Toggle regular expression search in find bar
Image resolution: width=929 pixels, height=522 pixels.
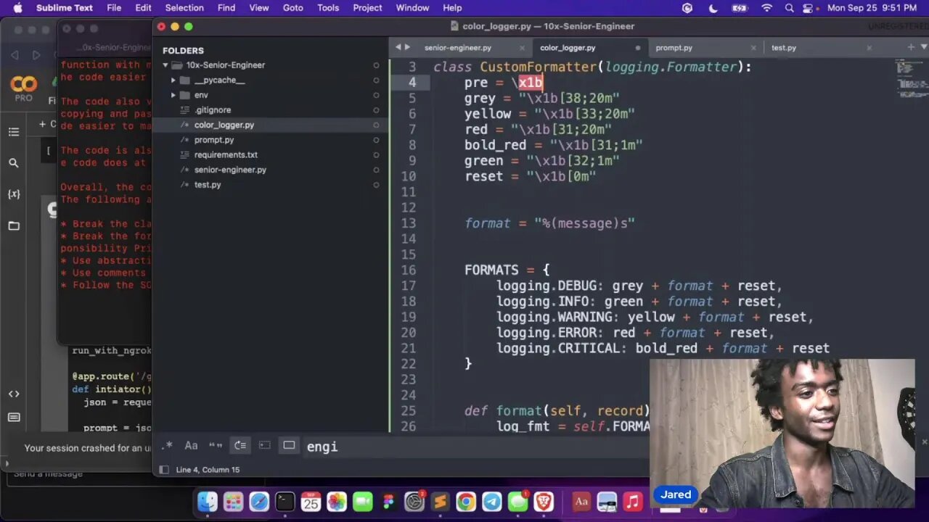click(x=167, y=445)
